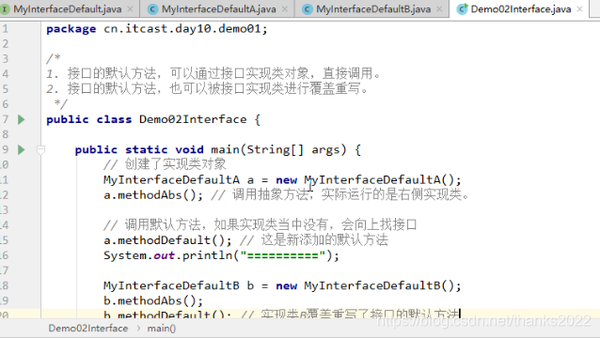The height and width of the screenshot is (338, 600).
Task: Switch to MyInterfaceDefaultA.java tab
Action: 218,8
